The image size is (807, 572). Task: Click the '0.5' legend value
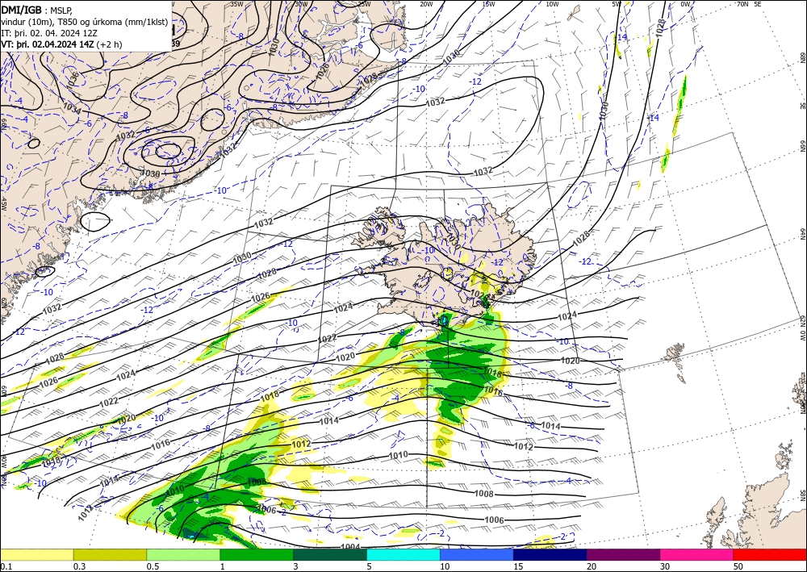point(152,566)
